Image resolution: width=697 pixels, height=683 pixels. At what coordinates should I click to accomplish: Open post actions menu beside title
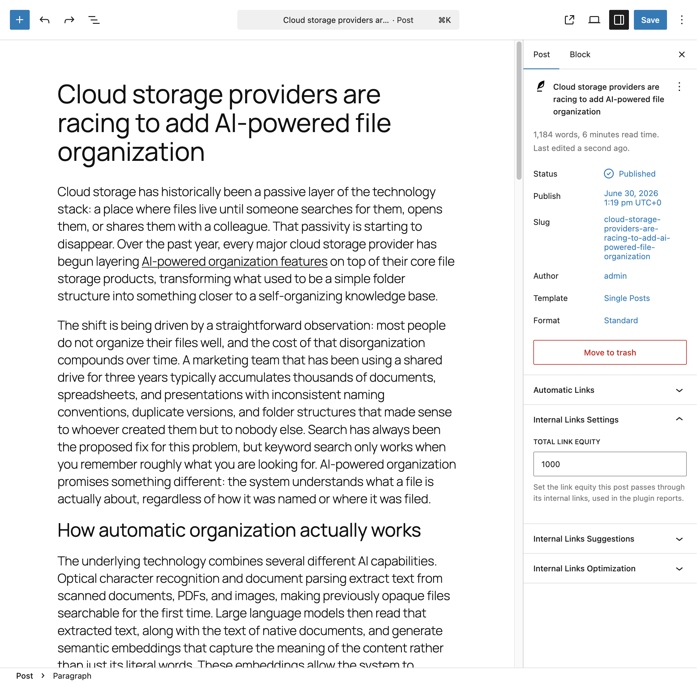tap(679, 87)
